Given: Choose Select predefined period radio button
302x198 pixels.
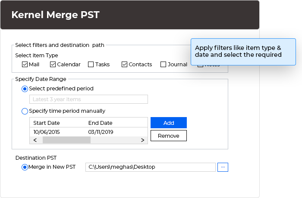Looking at the screenshot, I should [25, 89].
